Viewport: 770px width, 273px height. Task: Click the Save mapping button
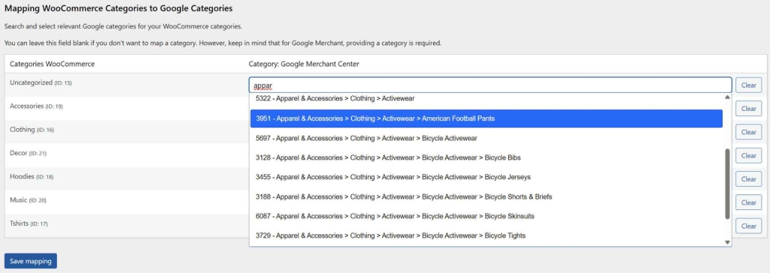pyautogui.click(x=30, y=261)
